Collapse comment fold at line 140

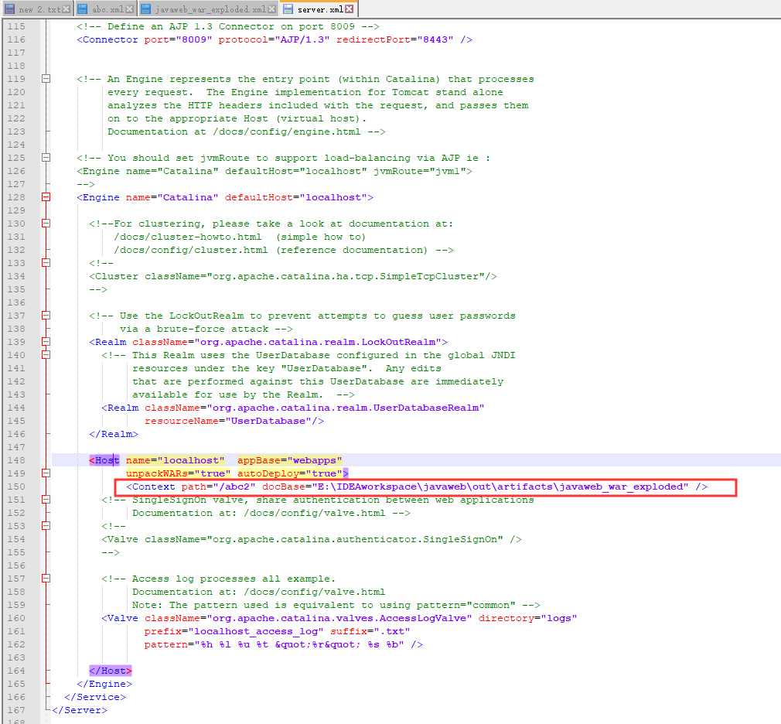coord(46,355)
